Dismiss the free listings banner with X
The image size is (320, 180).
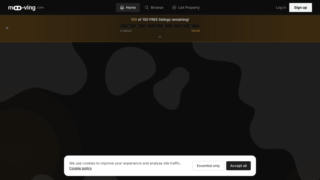pos(7,28)
